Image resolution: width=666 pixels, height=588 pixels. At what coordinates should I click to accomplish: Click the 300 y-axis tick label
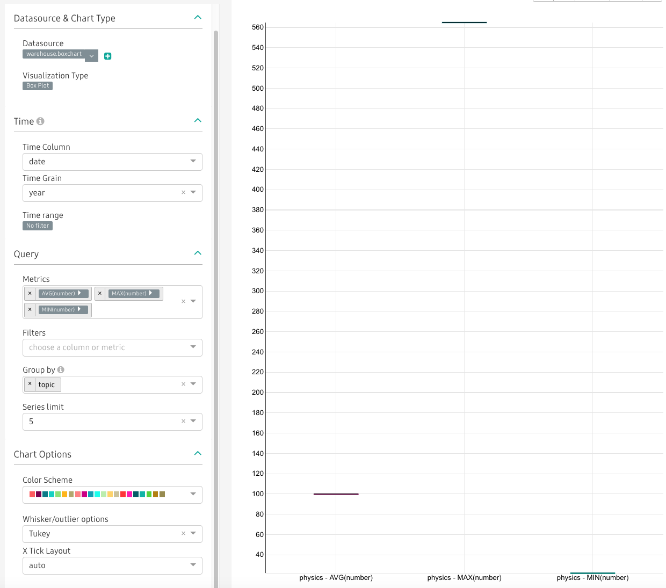point(258,291)
